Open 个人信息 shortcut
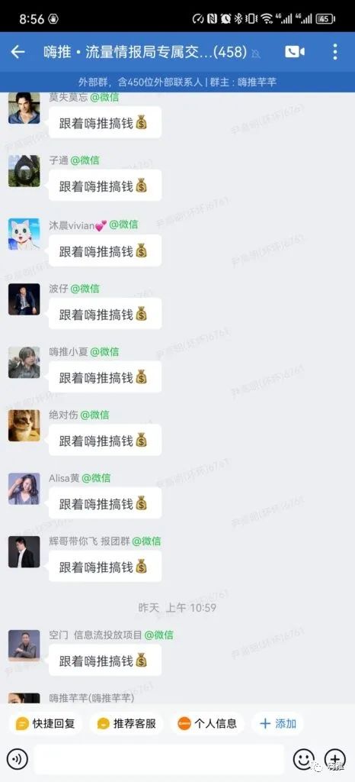 (207, 724)
